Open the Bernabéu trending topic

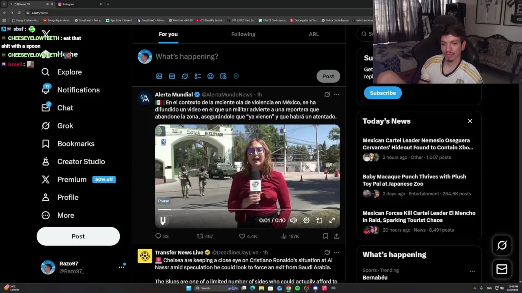(375, 278)
